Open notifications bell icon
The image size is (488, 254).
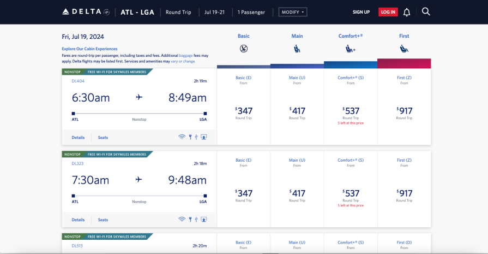coord(407,12)
